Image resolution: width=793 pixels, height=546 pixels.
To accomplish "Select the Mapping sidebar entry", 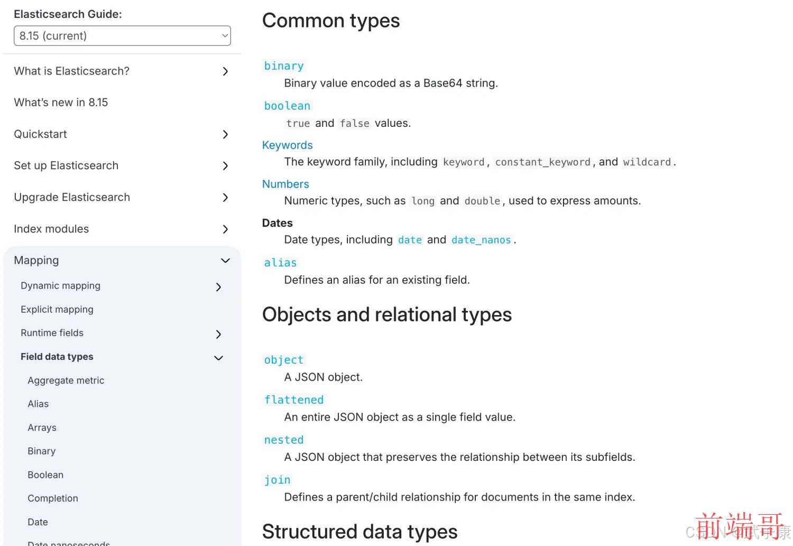I will coord(36,261).
